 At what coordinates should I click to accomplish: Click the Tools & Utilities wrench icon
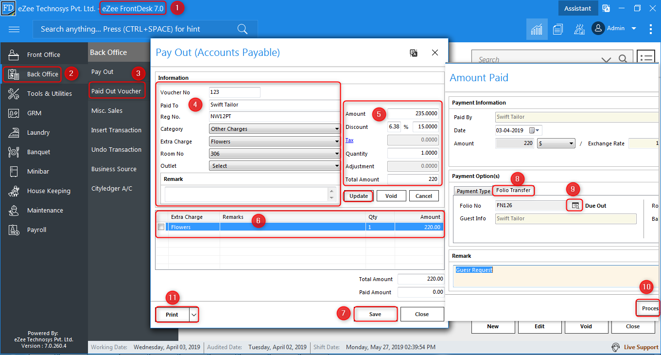[x=14, y=93]
